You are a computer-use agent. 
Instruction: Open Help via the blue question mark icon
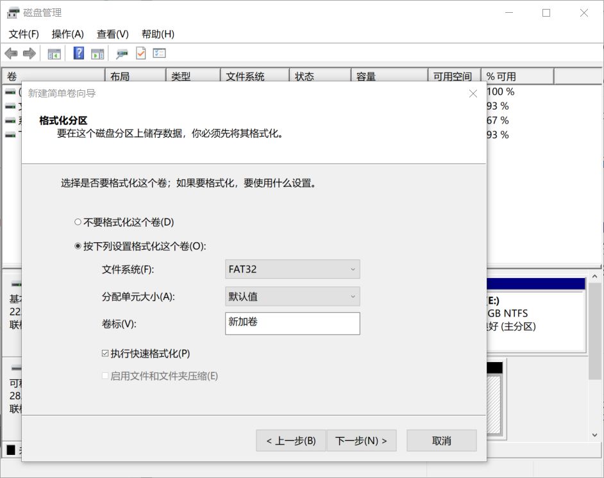click(78, 53)
